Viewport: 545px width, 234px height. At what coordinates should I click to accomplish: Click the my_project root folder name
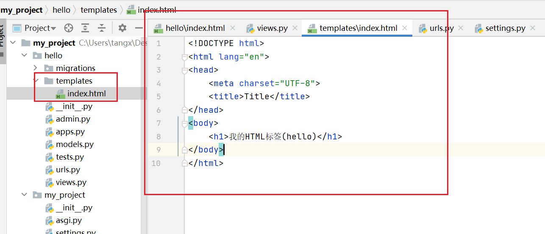(x=54, y=43)
